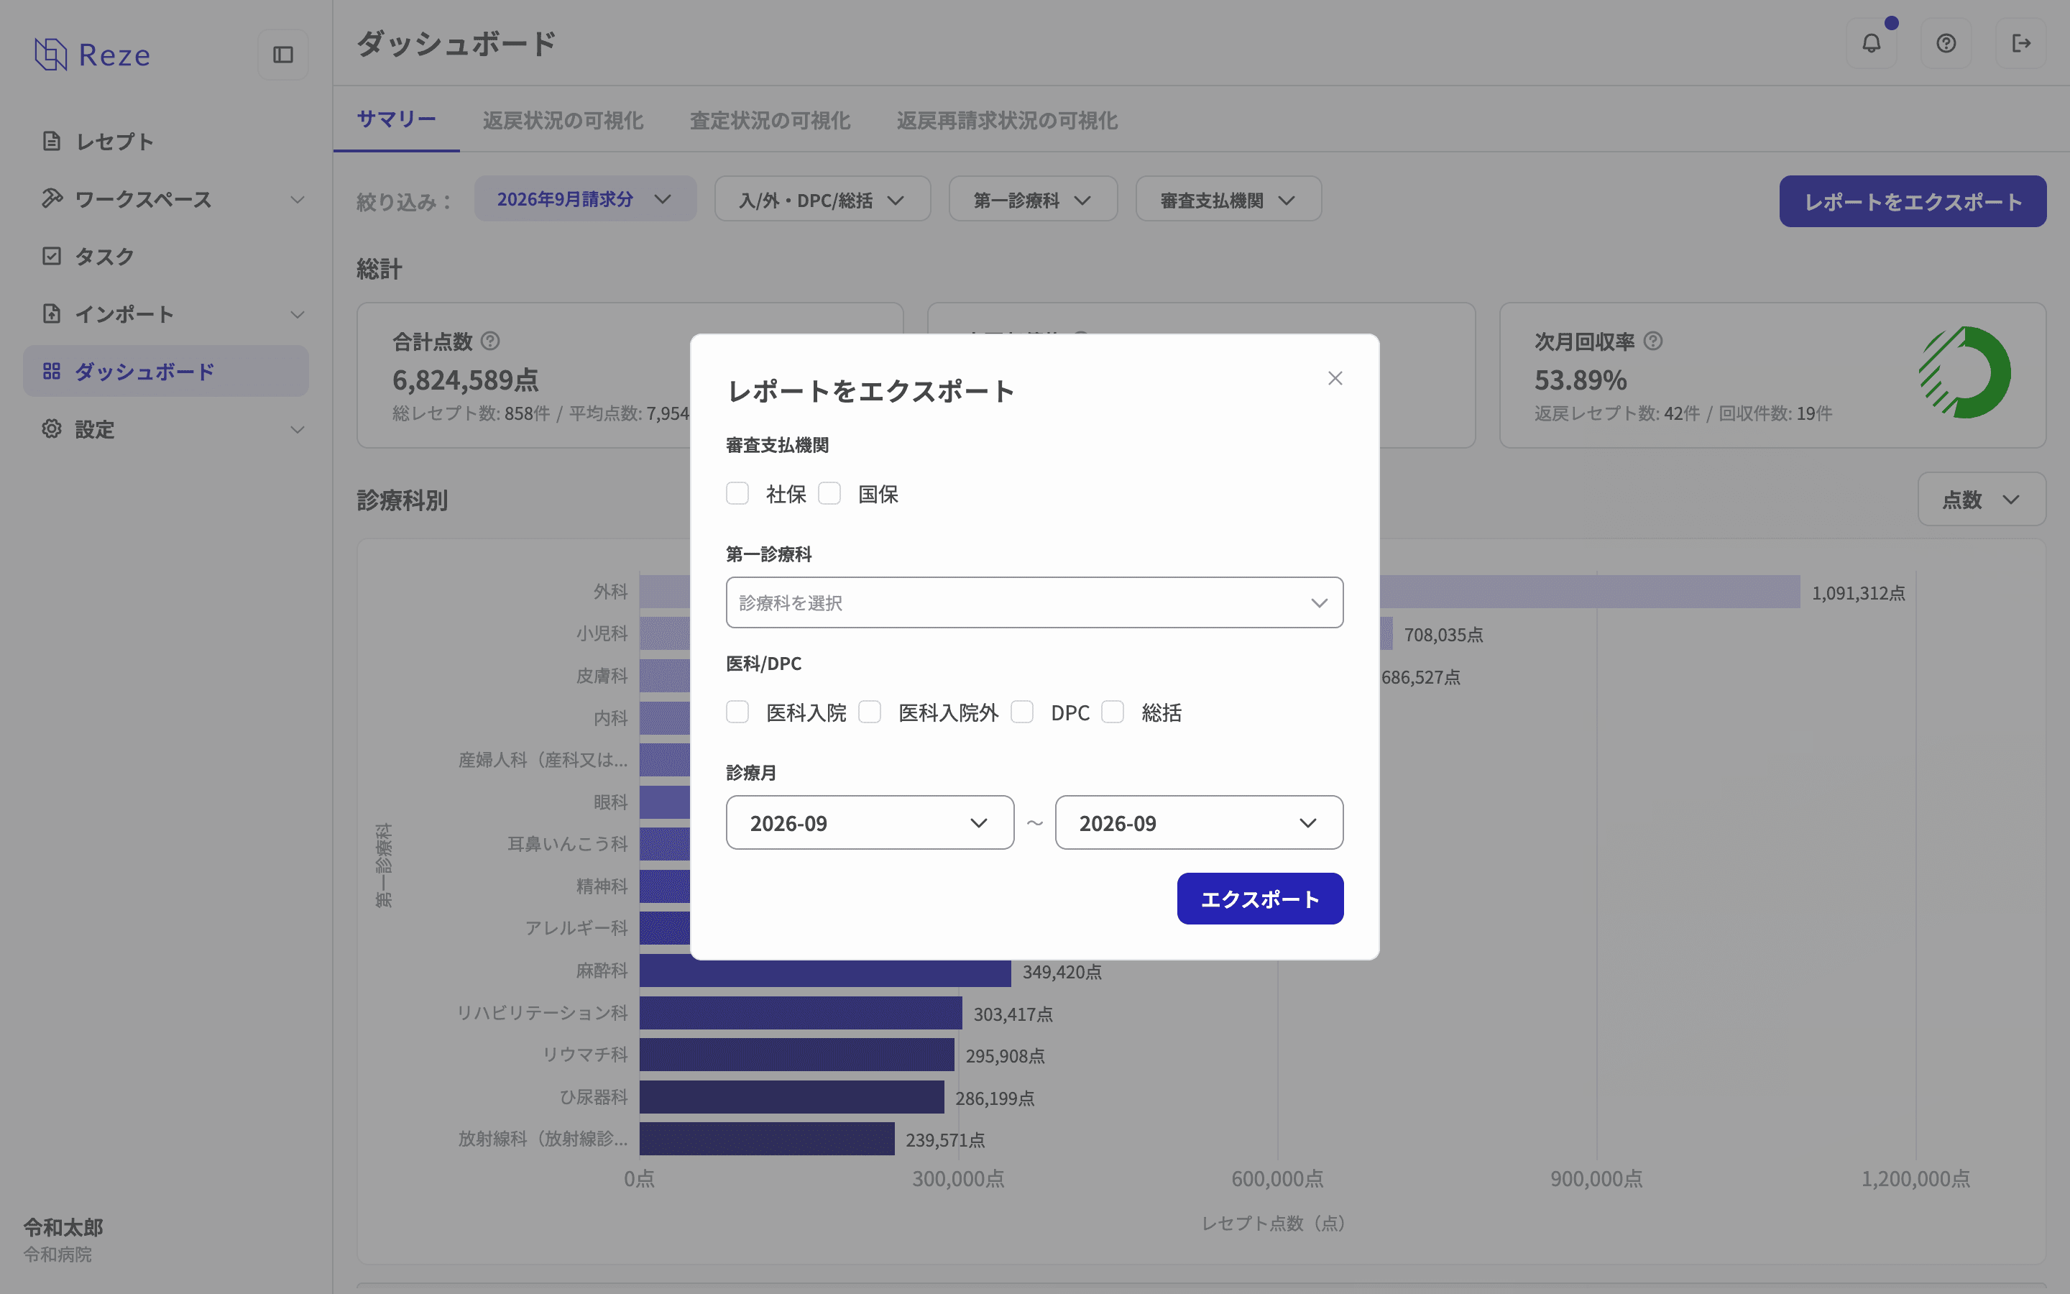This screenshot has width=2070, height=1294.
Task: Open the 点数 chart metric dropdown
Action: point(1981,499)
